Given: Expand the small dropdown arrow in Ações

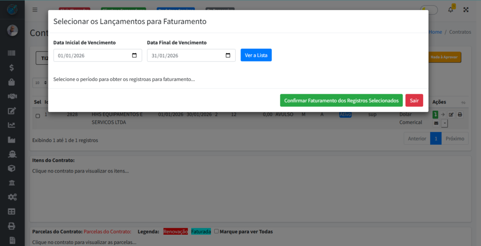Looking at the screenshot, I should [444, 123].
